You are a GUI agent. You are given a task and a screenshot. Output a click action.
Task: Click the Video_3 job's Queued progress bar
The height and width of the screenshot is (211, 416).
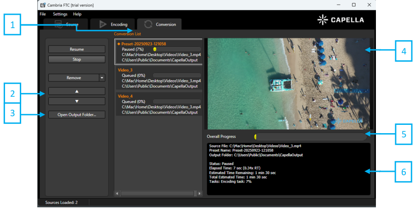tap(177, 76)
